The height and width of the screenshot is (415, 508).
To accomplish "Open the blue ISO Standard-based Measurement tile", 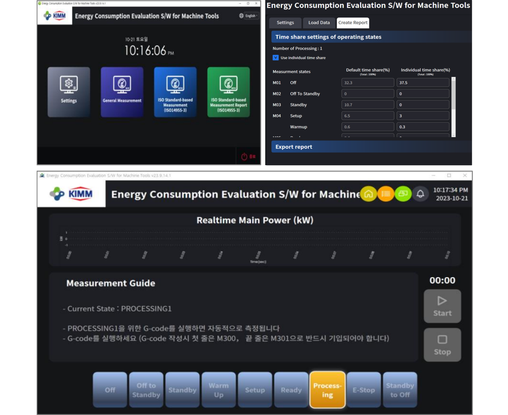I will pyautogui.click(x=175, y=91).
